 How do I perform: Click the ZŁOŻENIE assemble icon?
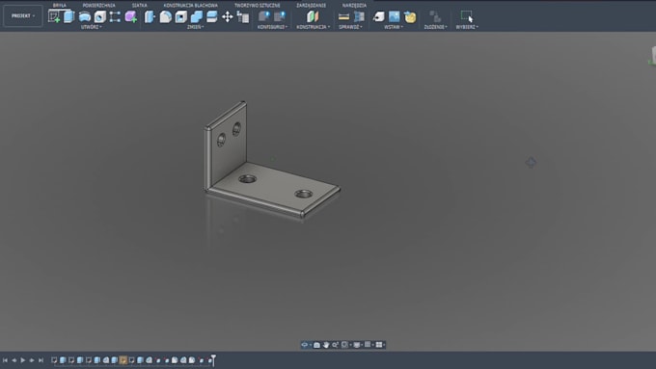point(435,16)
